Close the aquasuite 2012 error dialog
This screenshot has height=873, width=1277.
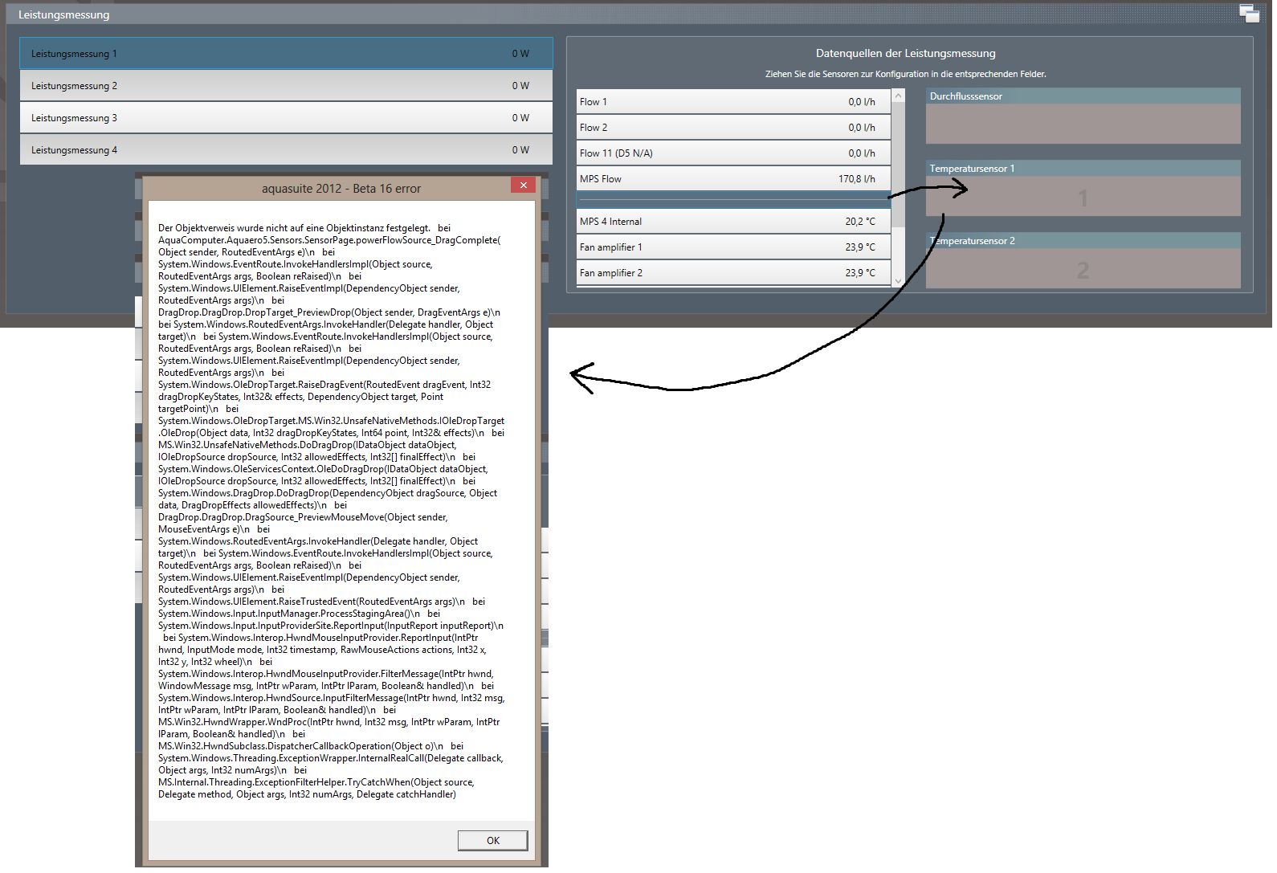click(523, 186)
